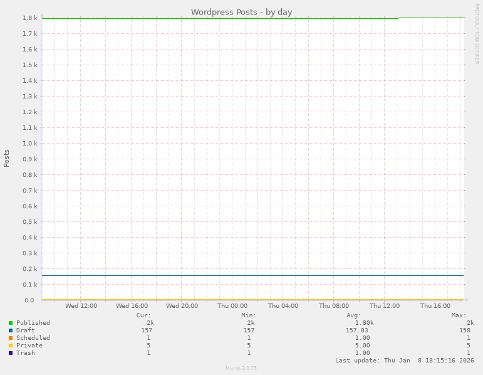Click the blue Draft legend swatch
This screenshot has height=375, width=483.
coord(11,330)
